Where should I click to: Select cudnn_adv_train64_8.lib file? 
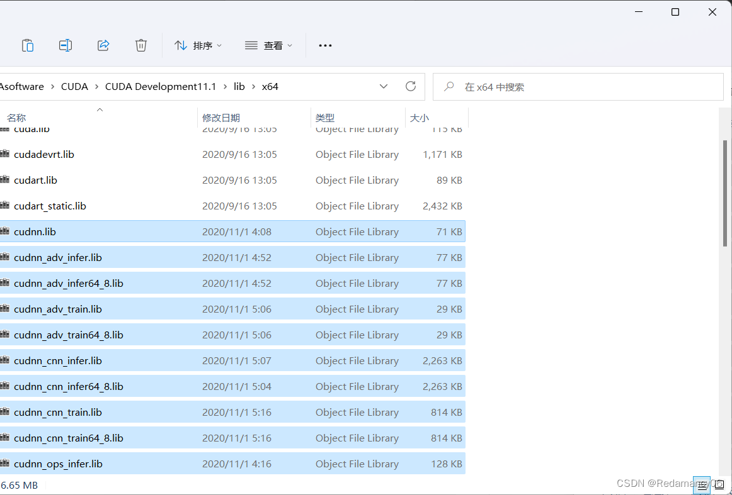232,335
